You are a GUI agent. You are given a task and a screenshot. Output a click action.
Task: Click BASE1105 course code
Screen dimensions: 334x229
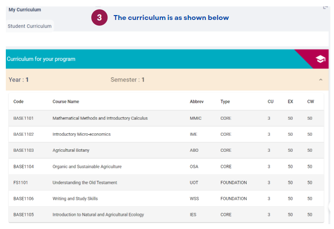pos(23,215)
